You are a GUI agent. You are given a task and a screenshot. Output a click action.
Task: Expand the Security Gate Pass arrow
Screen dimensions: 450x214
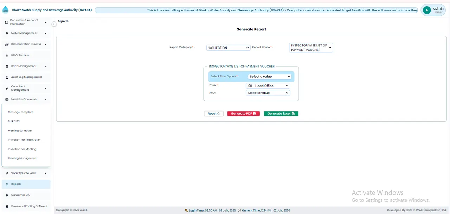coord(46,173)
